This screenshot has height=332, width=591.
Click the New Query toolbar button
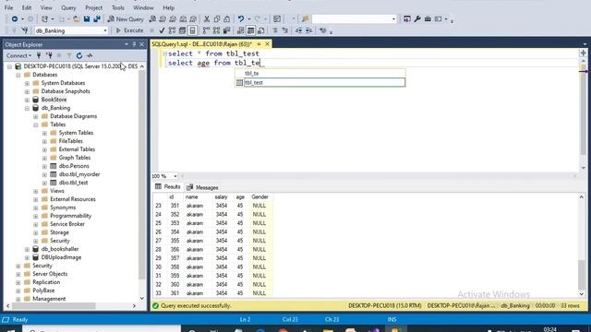tap(126, 18)
